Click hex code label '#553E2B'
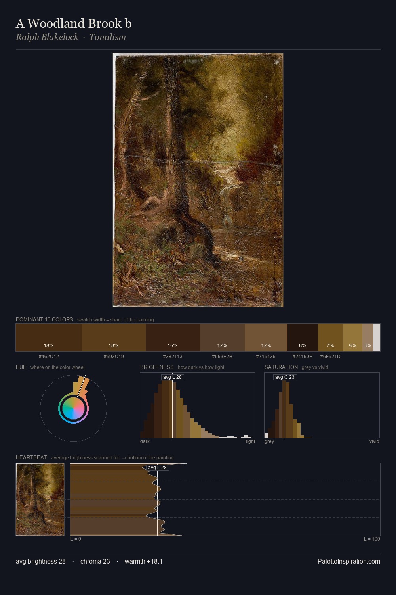Screen dimensions: 396x595 [x=222, y=356]
